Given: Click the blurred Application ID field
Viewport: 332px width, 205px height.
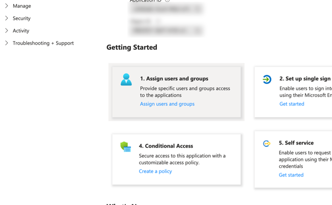Looking at the screenshot, I should [x=166, y=9].
